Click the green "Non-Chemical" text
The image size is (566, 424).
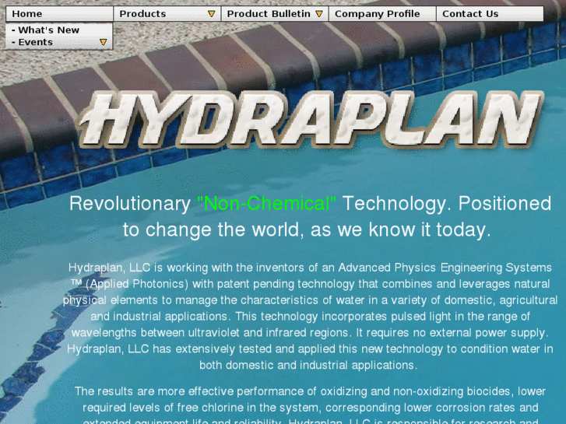[266, 204]
